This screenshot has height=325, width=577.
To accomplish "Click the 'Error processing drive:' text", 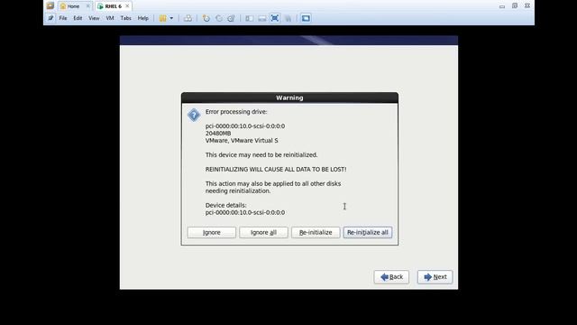I will click(236, 112).
